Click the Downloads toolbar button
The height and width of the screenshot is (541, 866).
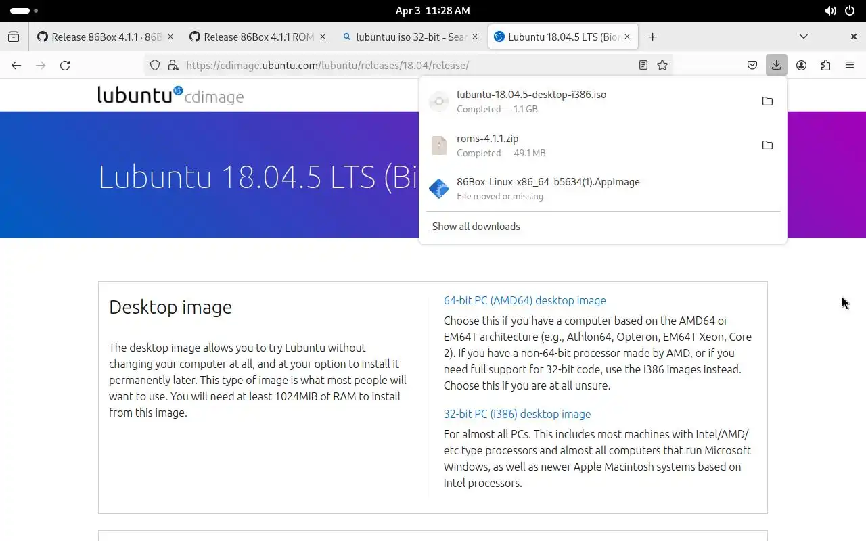pyautogui.click(x=776, y=65)
